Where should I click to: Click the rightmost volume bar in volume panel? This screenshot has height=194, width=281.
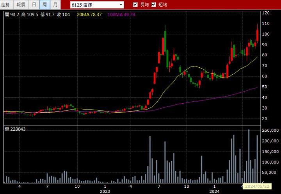click(x=258, y=159)
